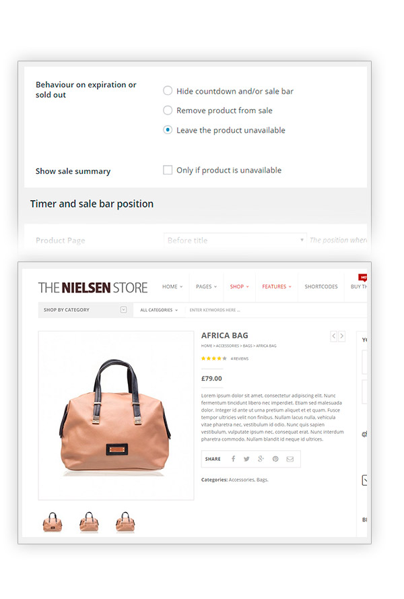The image size is (404, 599).
Task: Select Hide countdown and/or sale bar option
Action: [x=168, y=91]
